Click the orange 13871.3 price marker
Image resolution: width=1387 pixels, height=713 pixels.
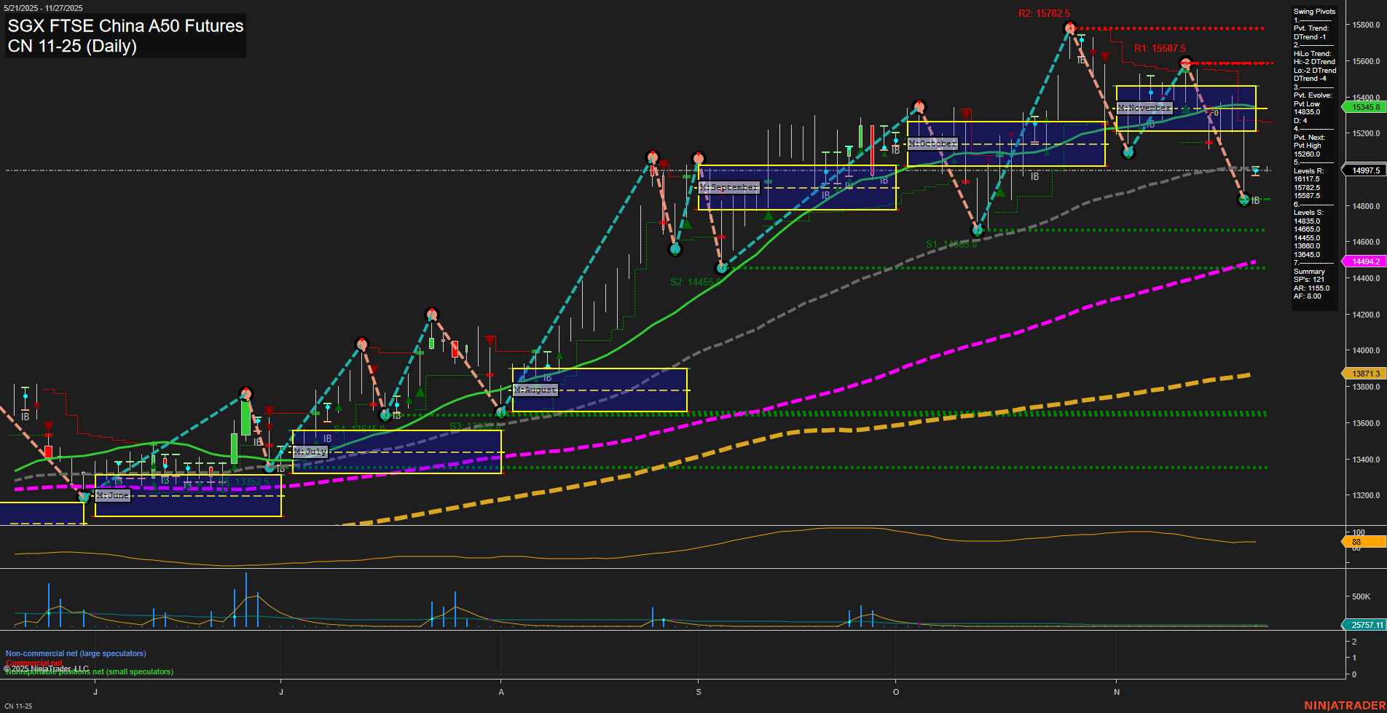click(1365, 374)
